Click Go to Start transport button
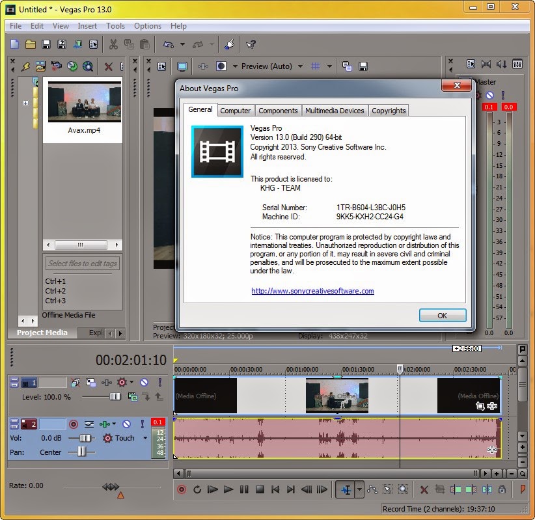 pyautogui.click(x=275, y=489)
